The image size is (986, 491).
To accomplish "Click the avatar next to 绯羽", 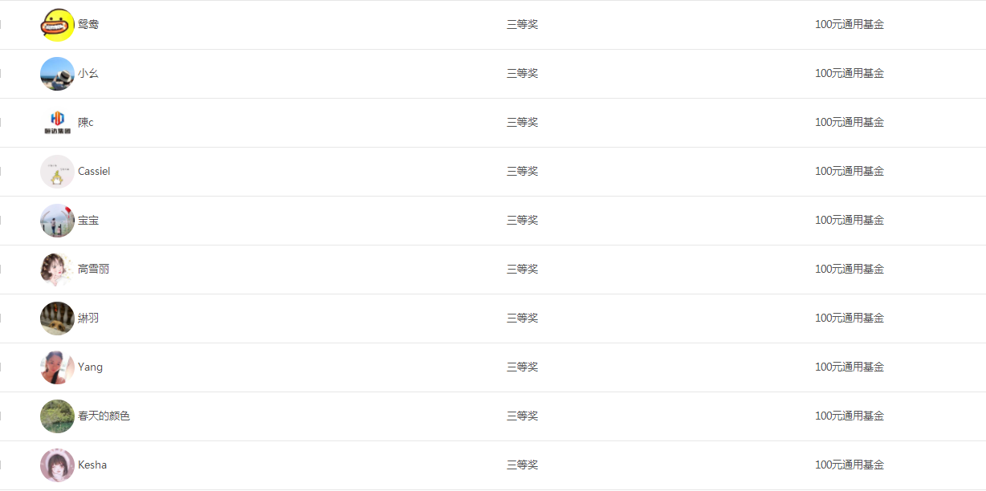I will coord(57,319).
